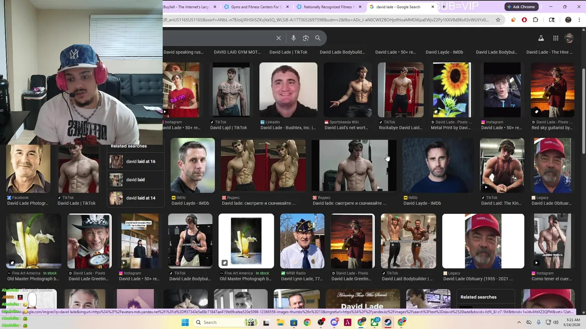Open the 'Como tener el cuer...' Instagram image
The image size is (586, 329).
tap(553, 241)
